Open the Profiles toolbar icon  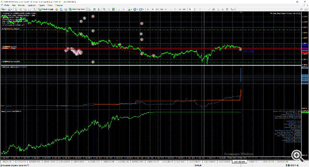[9, 9]
